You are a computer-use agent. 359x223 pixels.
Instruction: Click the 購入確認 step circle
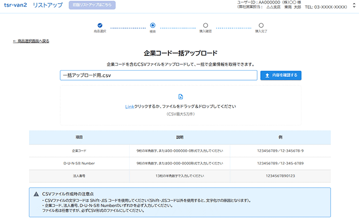(205, 25)
